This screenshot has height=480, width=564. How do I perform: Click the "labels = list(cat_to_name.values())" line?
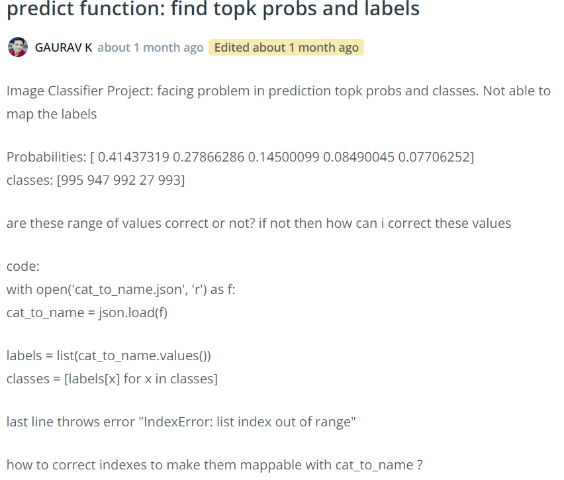109,356
